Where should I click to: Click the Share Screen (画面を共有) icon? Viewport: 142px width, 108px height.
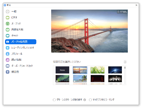pyautogui.click(x=8, y=30)
